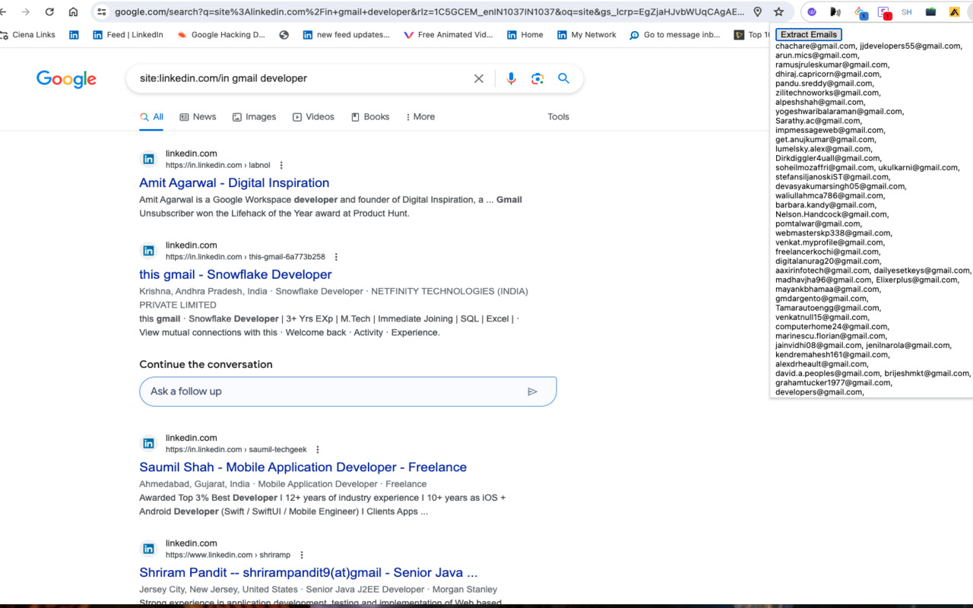This screenshot has height=608, width=973.
Task: Open Saumil Shah Mobile Application Developer result
Action: pyautogui.click(x=303, y=467)
